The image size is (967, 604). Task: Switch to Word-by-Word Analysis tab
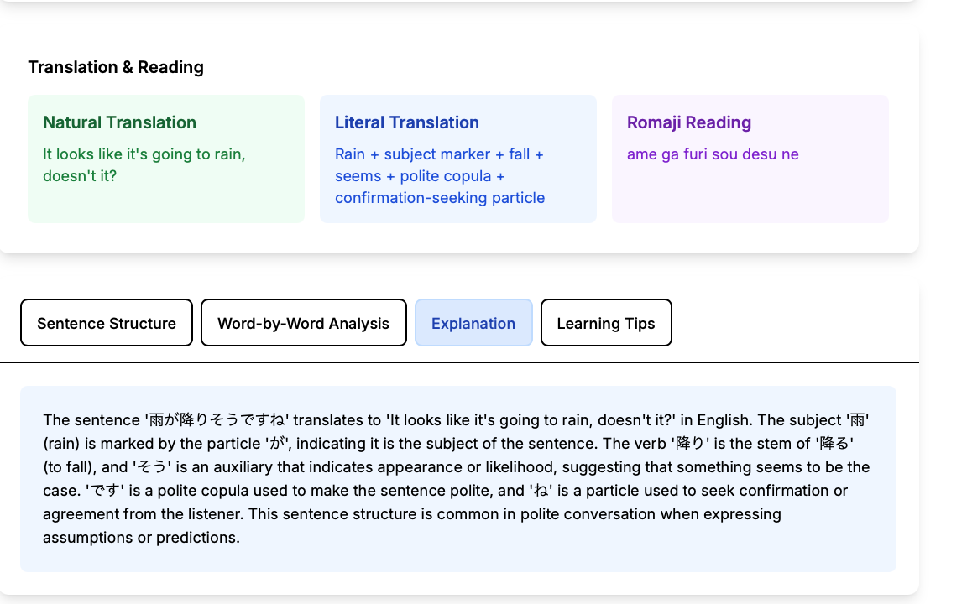303,323
